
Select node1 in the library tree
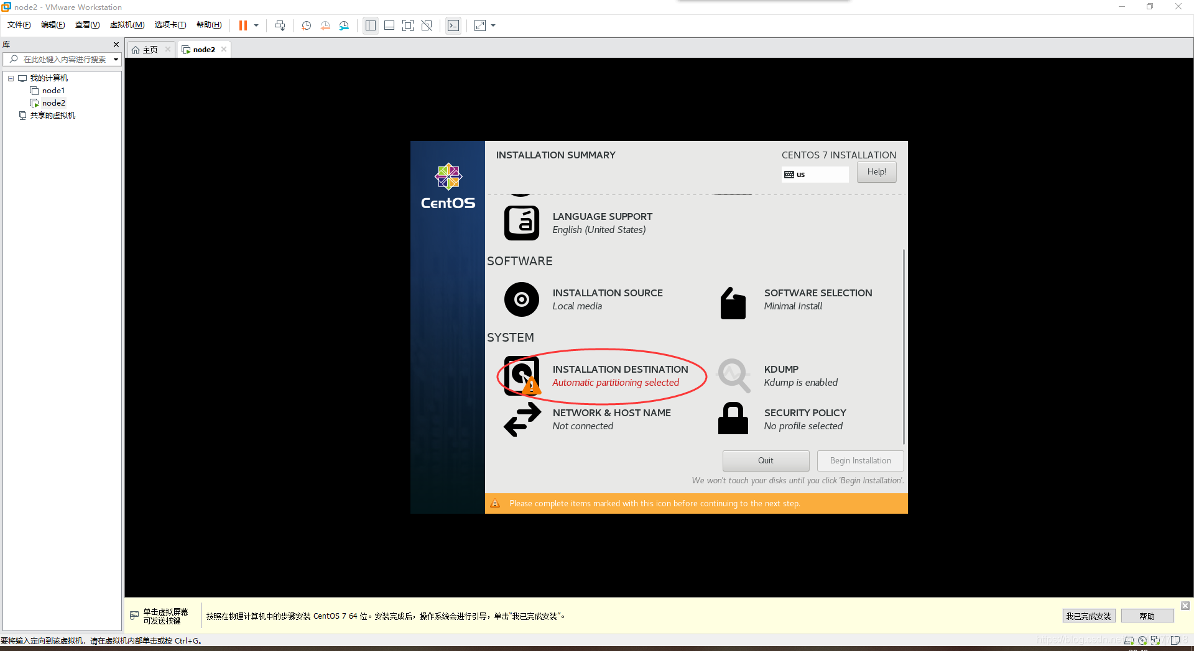(53, 91)
